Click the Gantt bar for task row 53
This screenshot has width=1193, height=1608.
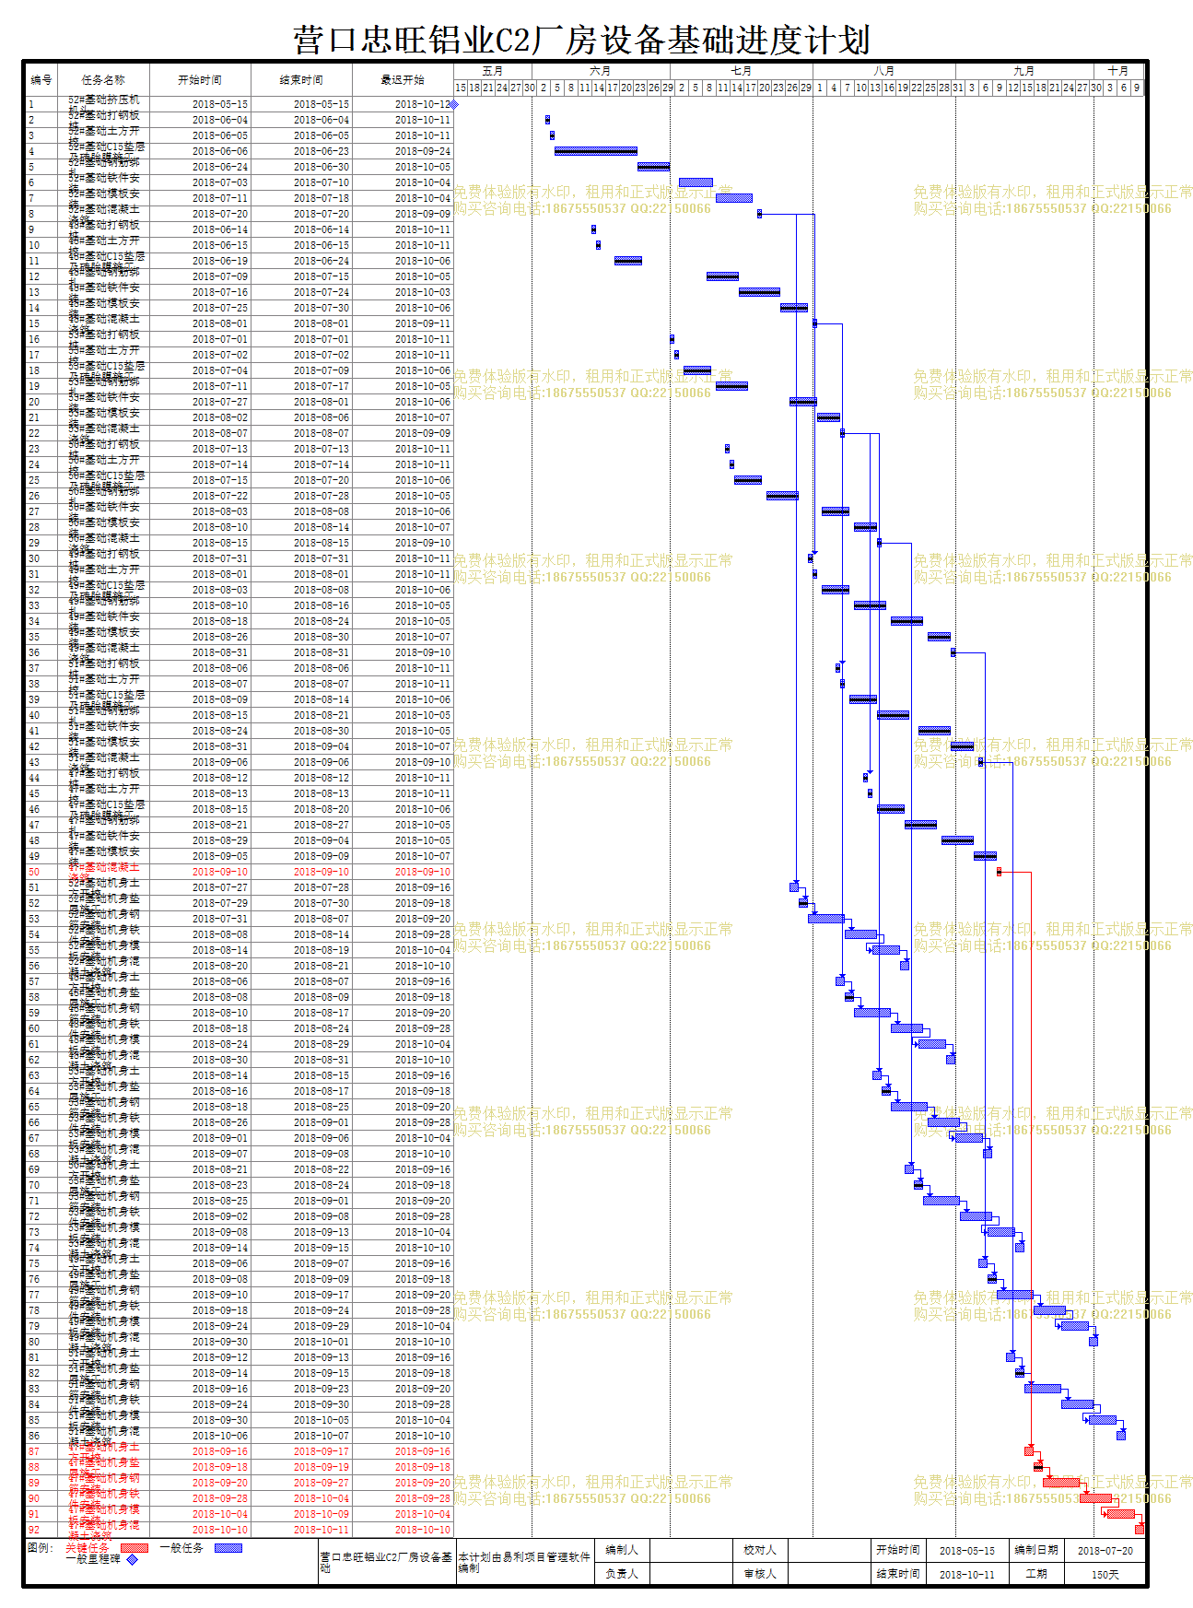coord(826,919)
